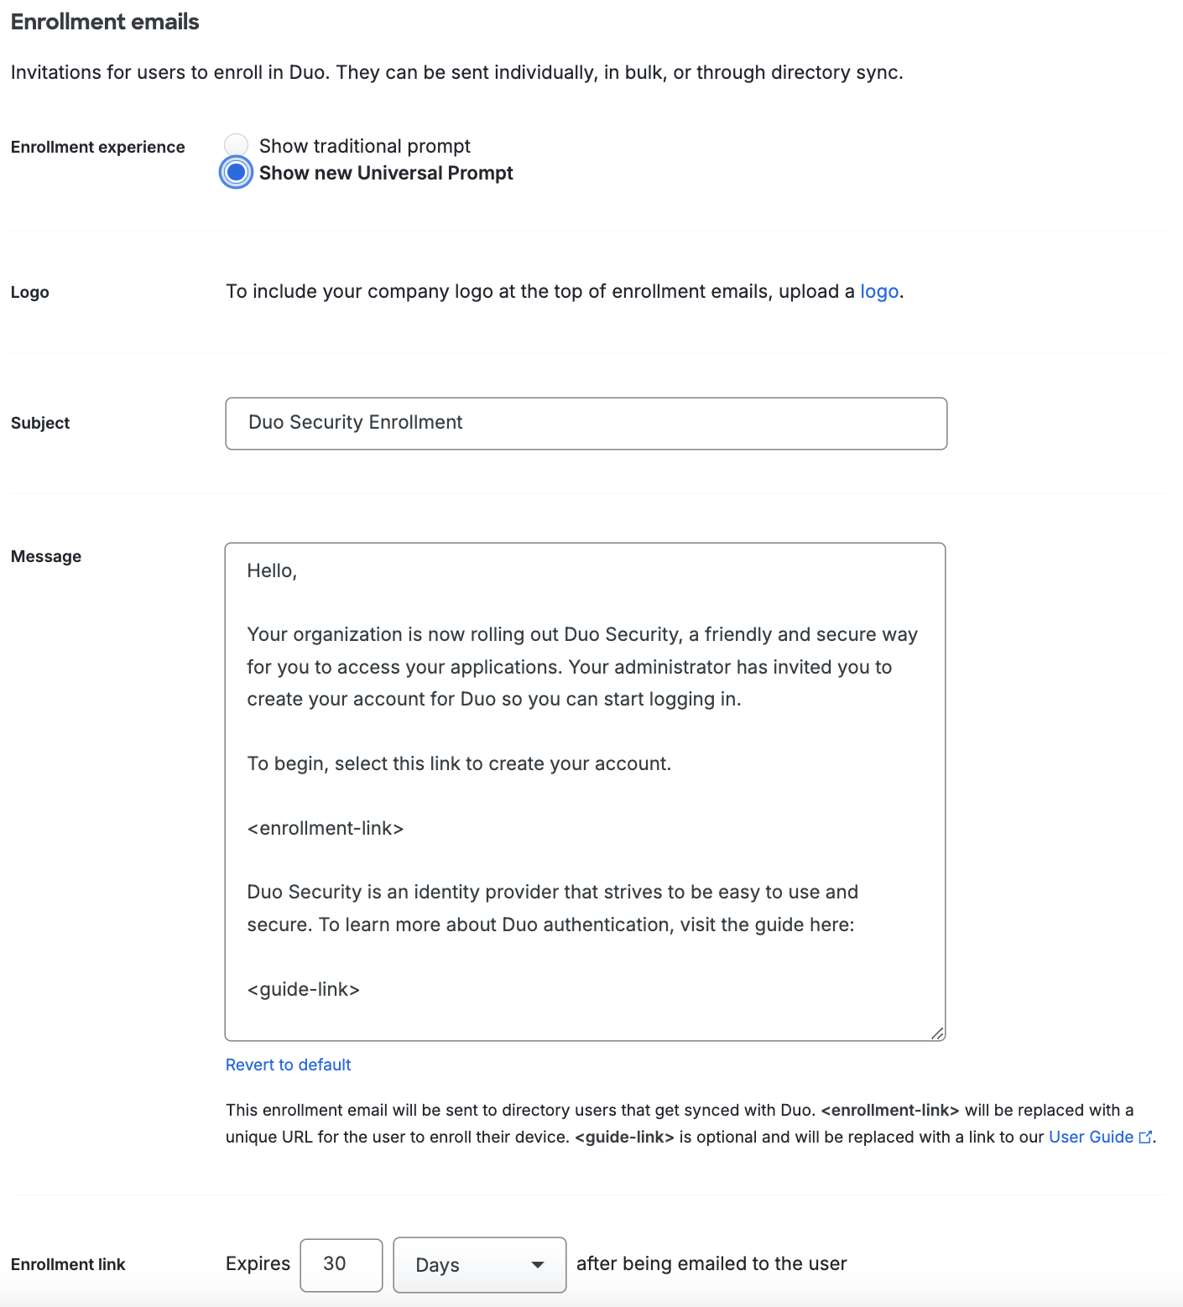Select the "Show new Universal Prompt" option

(237, 173)
